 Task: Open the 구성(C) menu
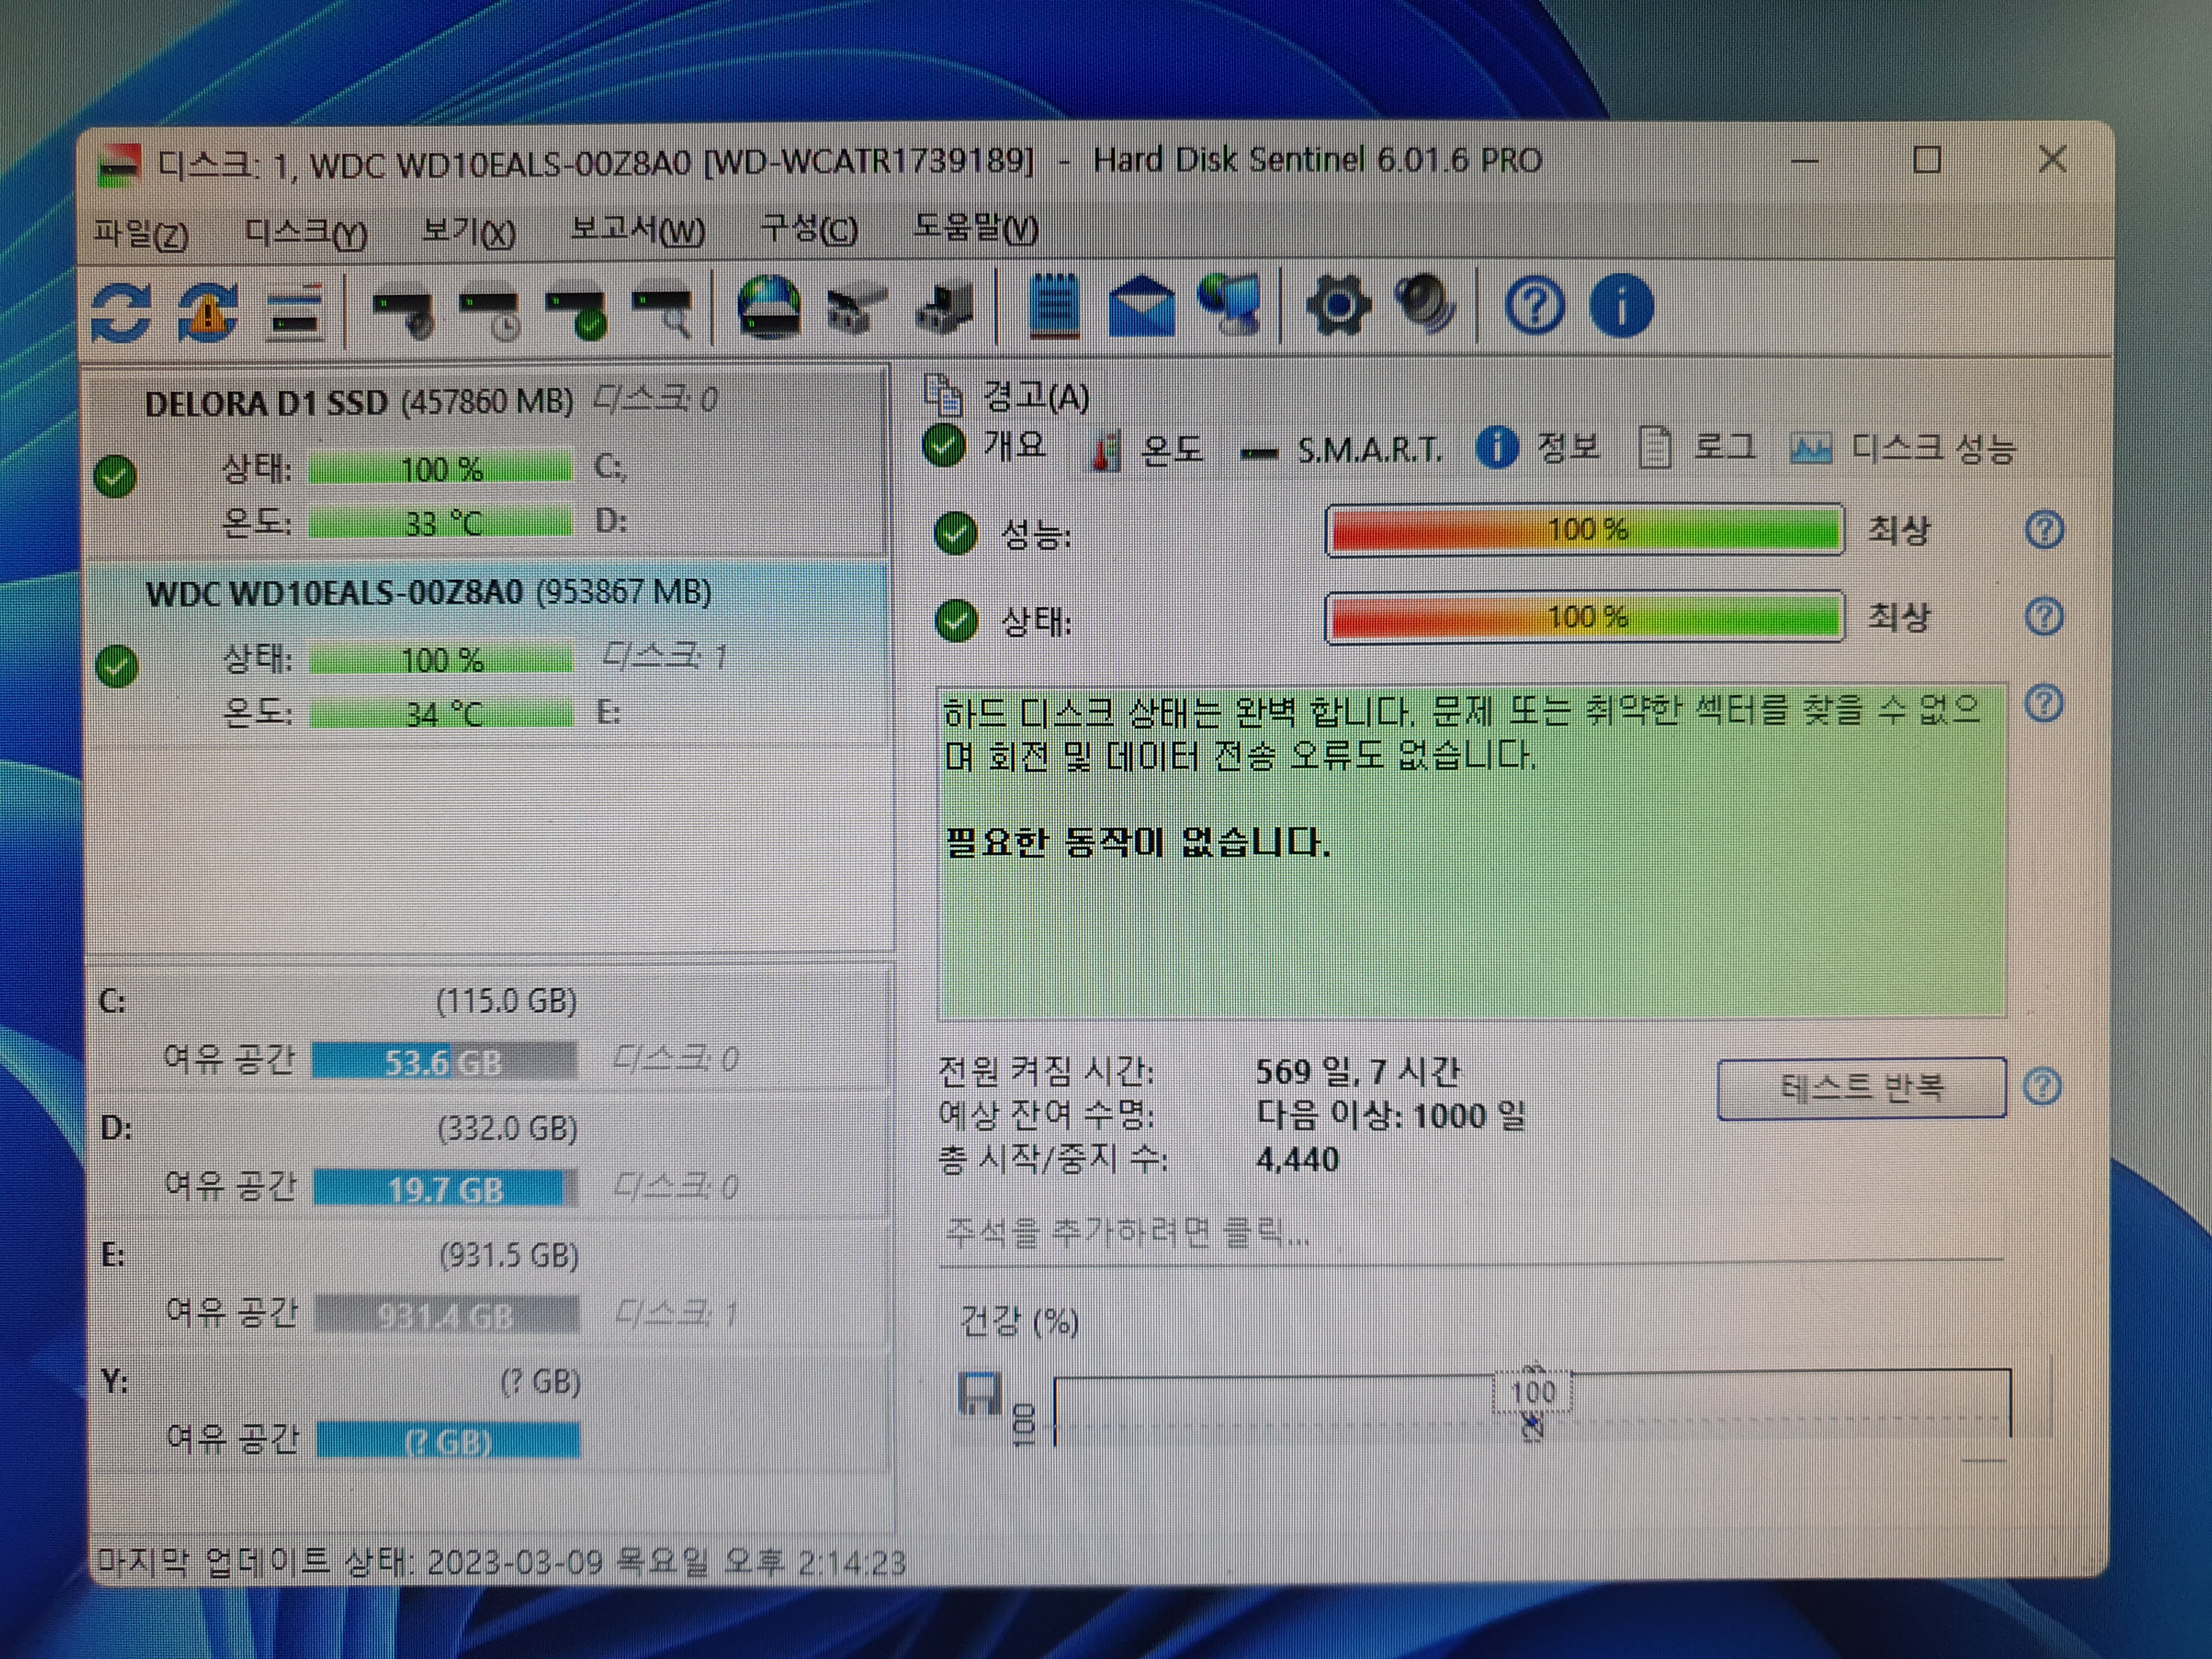[x=809, y=230]
